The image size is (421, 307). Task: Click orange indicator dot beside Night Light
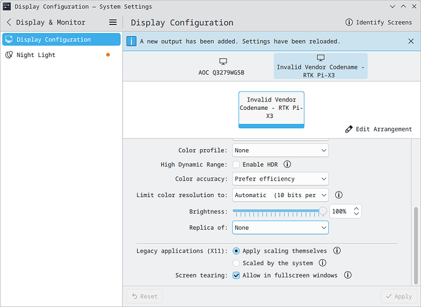coord(108,55)
